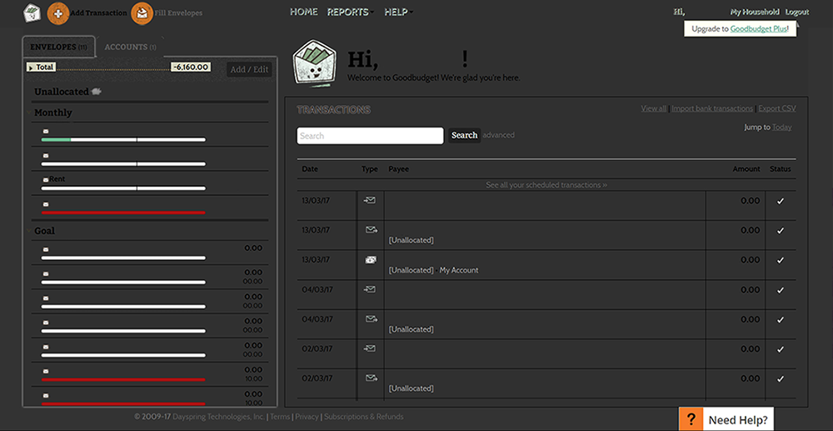The height and width of the screenshot is (431, 833).
Task: Click the fill-envelope type icon in the blank-payee 02/03/17 row
Action: [x=370, y=348]
